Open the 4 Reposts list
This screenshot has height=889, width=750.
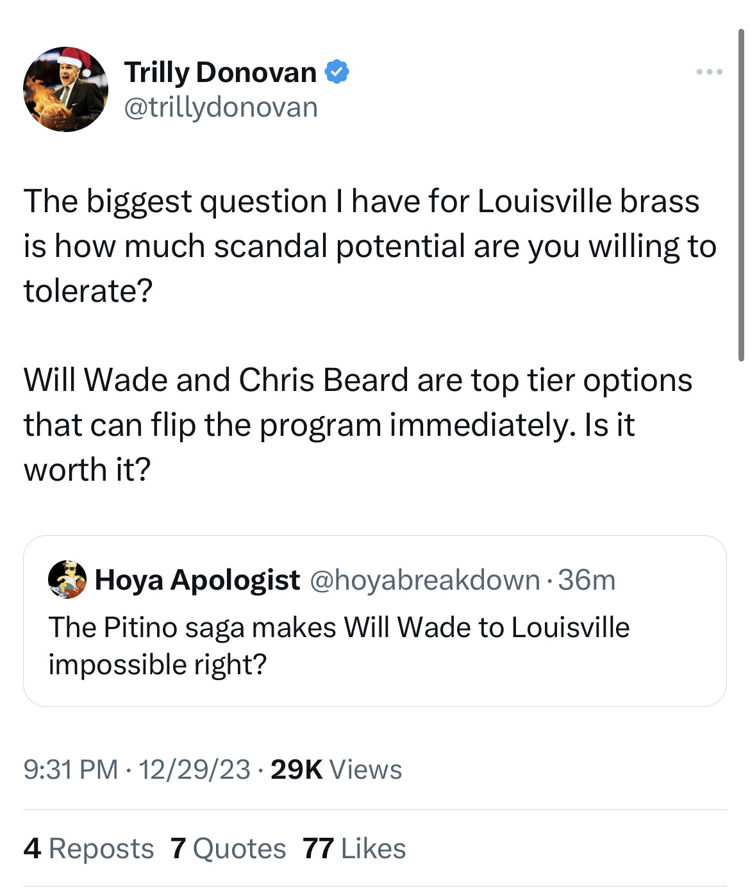tap(88, 849)
